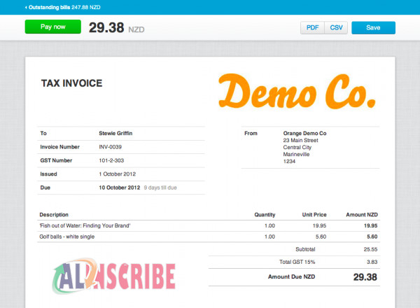420x308 pixels.
Task: Select invoice number INV-0039
Action: 111,147
